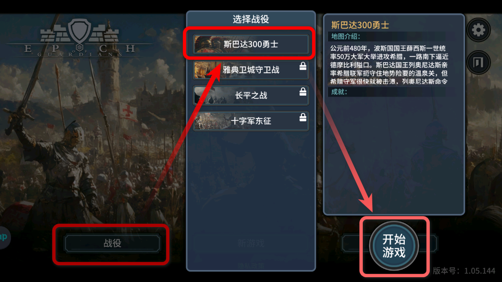
Task: Select the 雅典卫城守卫战 campaign entry
Action: [x=251, y=70]
